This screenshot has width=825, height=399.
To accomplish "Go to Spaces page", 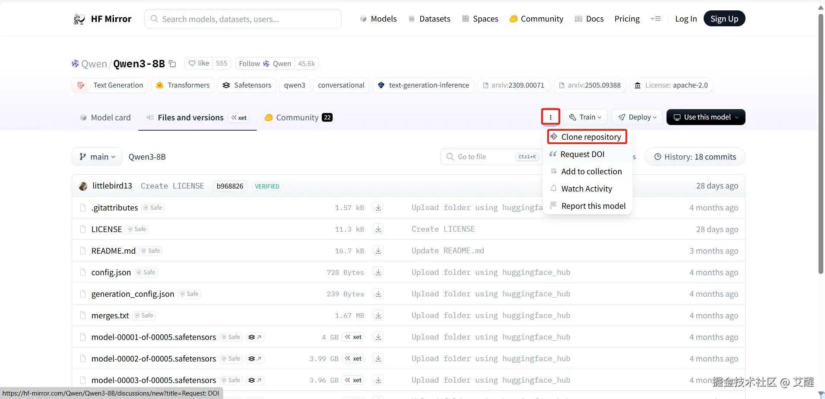I will [x=480, y=19].
